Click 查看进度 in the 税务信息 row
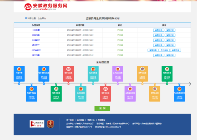The width and height of the screenshot is (197, 140). pos(170,35)
